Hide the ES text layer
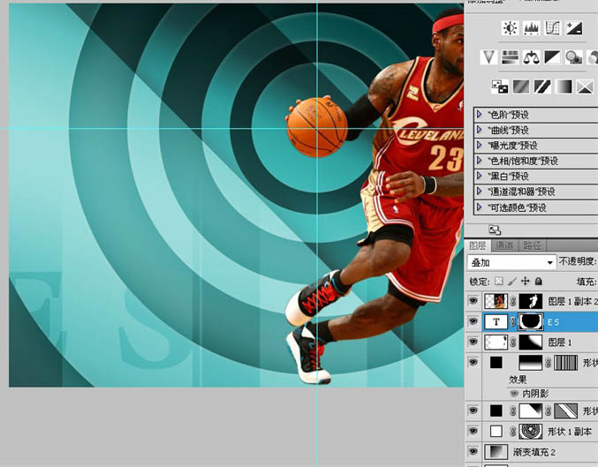 (473, 321)
